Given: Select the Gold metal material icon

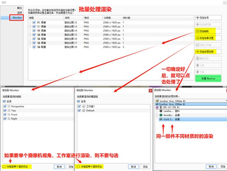Looking at the screenshot, I should coord(161,119).
